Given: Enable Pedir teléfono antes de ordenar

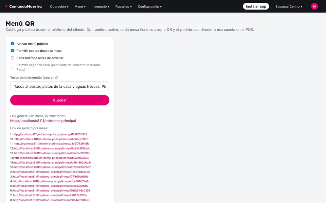Looking at the screenshot, I should point(13,58).
